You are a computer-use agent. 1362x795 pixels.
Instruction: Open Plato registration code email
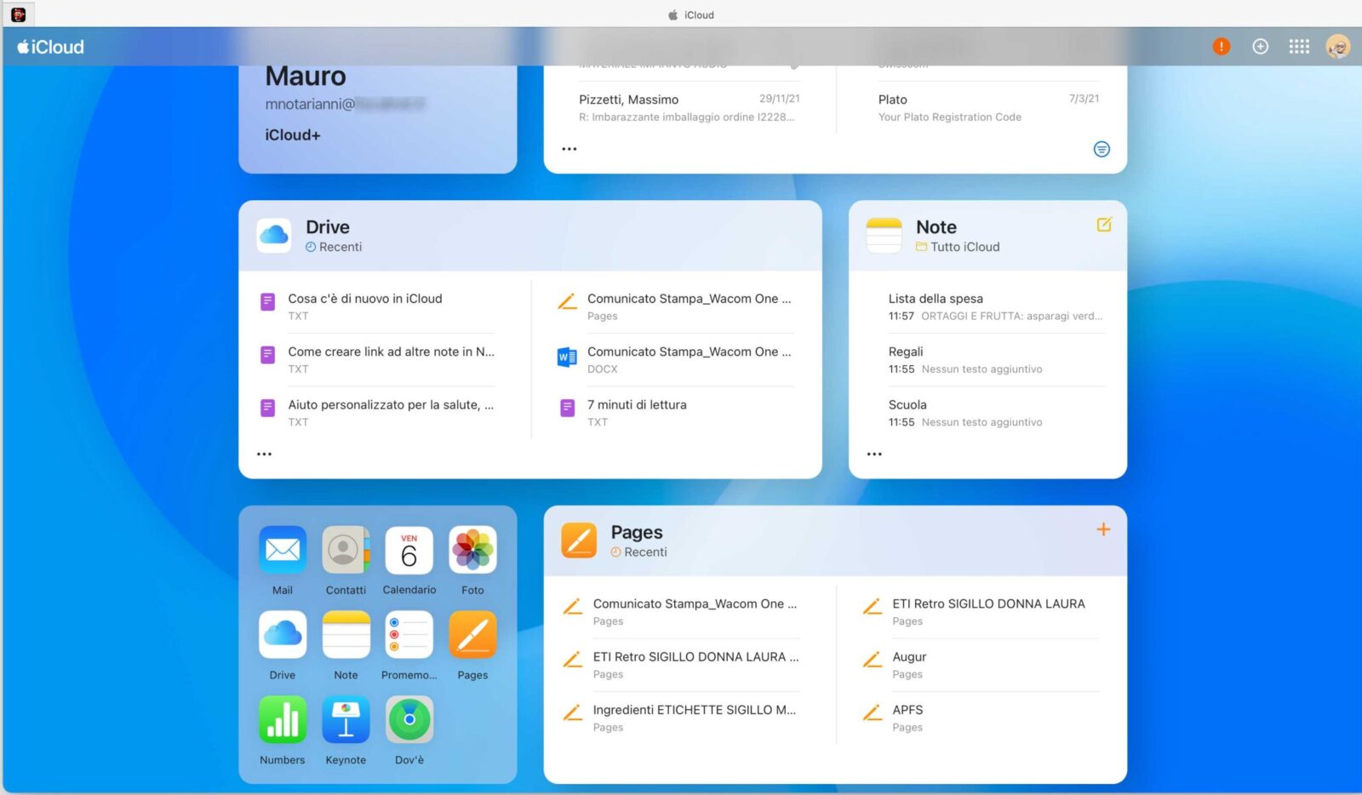click(988, 107)
